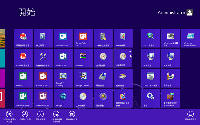Show All apps (所有應用程式)

point(190,116)
